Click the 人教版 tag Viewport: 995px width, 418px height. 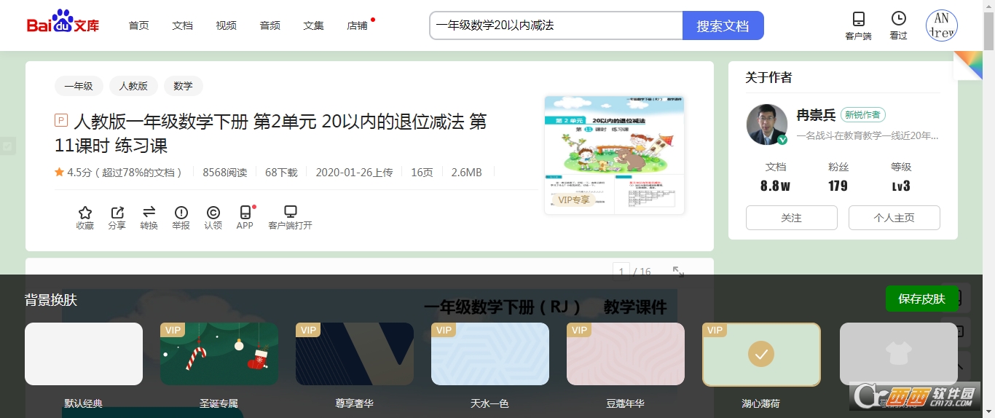pos(133,86)
